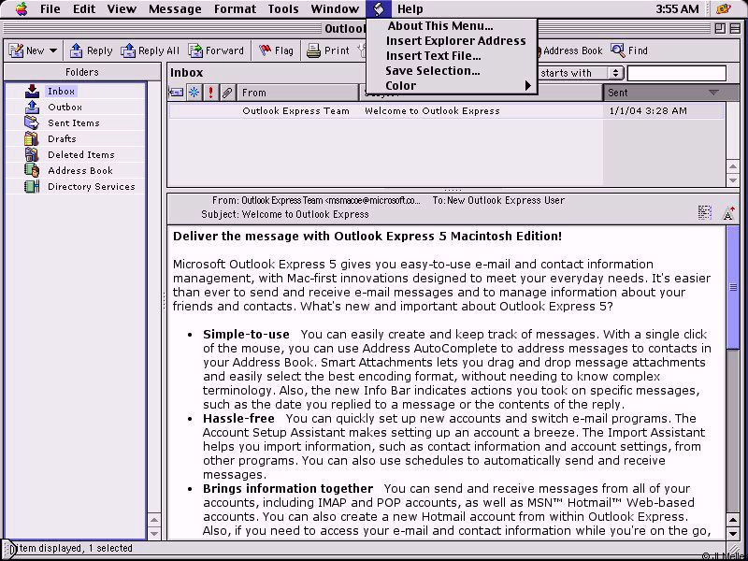Click the font size icon in message header
Image resolution: width=748 pixels, height=561 pixels.
point(728,213)
